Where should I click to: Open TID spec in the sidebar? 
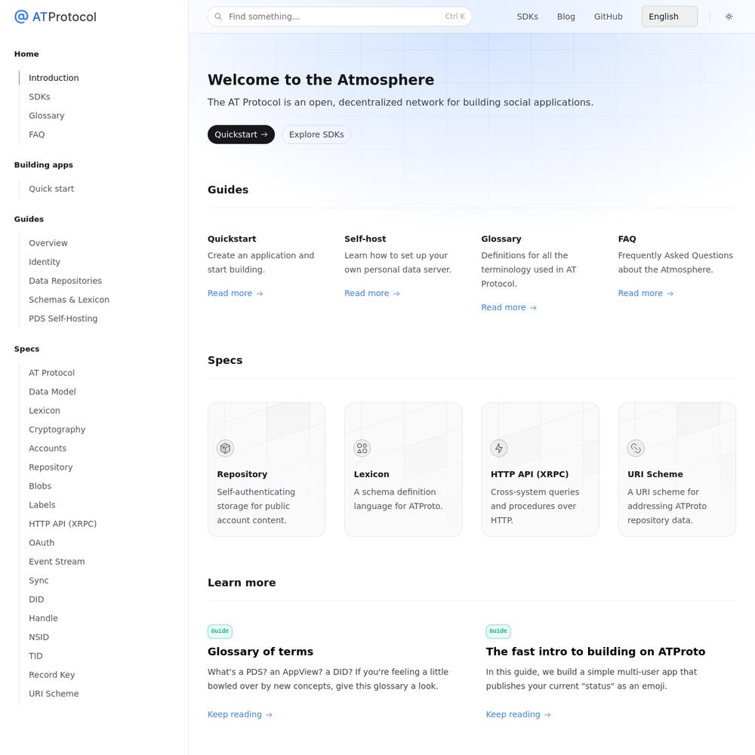(x=35, y=656)
